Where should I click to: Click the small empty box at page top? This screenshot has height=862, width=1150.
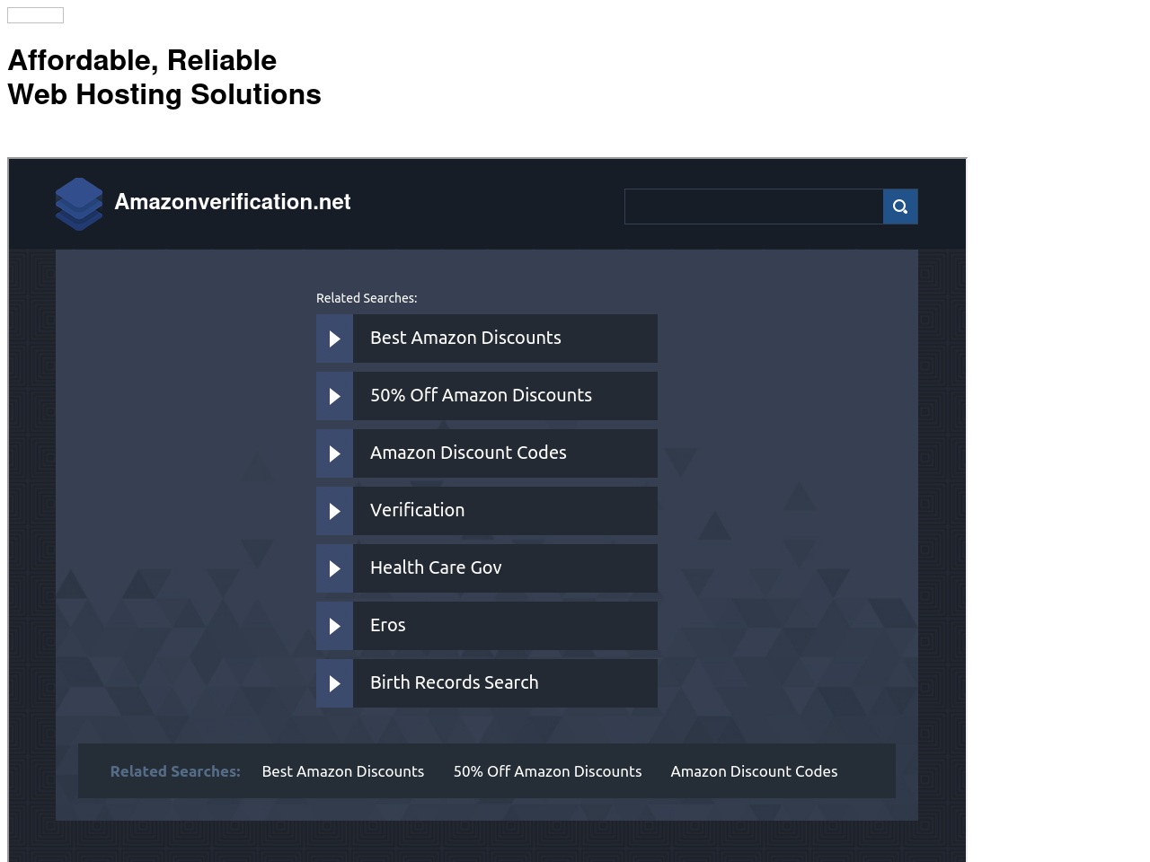tap(35, 15)
